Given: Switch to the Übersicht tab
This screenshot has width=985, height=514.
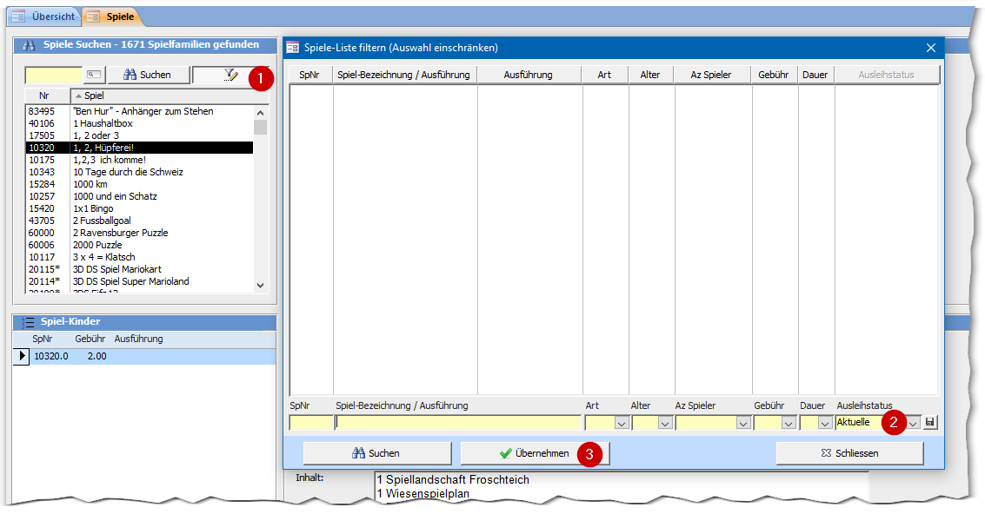Looking at the screenshot, I should click(x=44, y=16).
